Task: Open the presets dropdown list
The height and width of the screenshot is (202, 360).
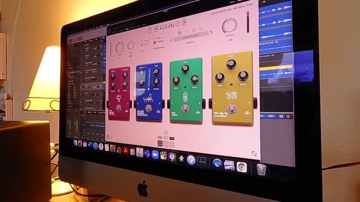Action: pos(191,36)
